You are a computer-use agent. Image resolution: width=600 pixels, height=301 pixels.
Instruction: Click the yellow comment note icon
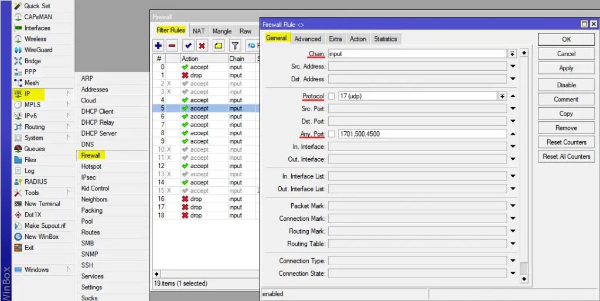218,46
